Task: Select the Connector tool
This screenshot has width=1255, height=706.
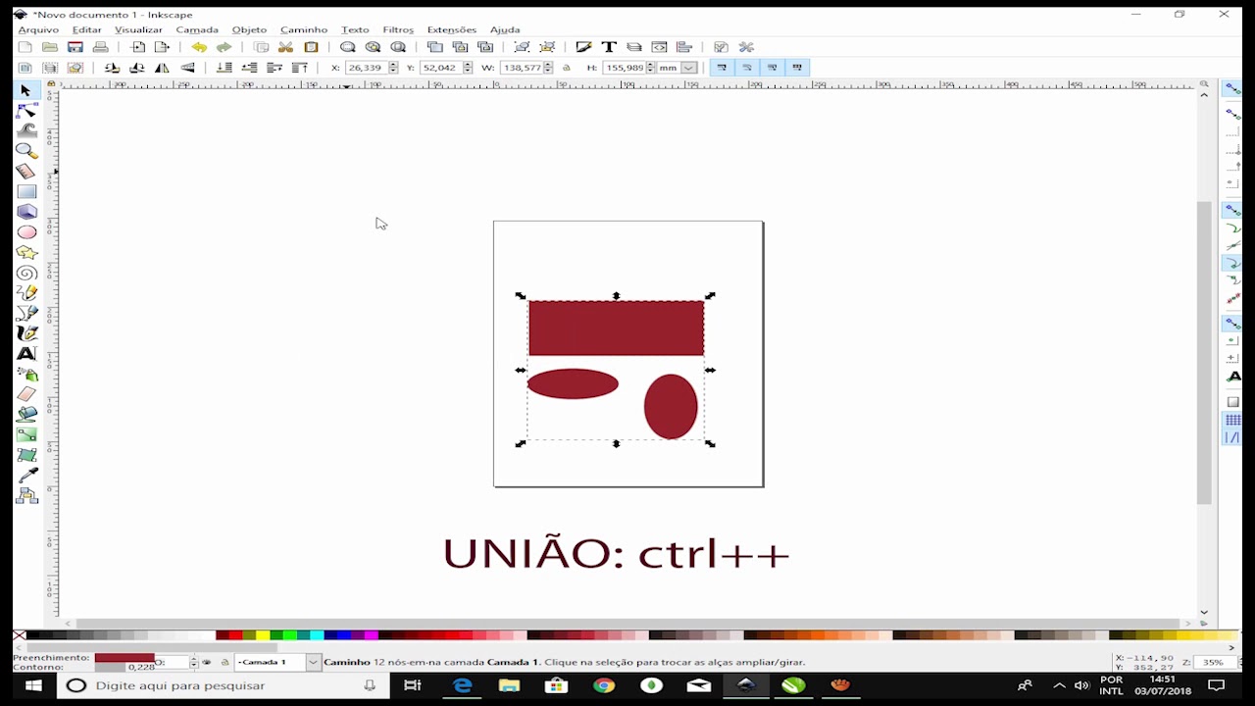Action: tap(26, 496)
